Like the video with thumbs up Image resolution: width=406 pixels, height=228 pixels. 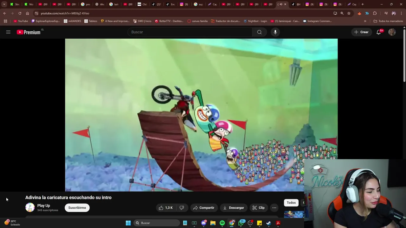pos(166,208)
